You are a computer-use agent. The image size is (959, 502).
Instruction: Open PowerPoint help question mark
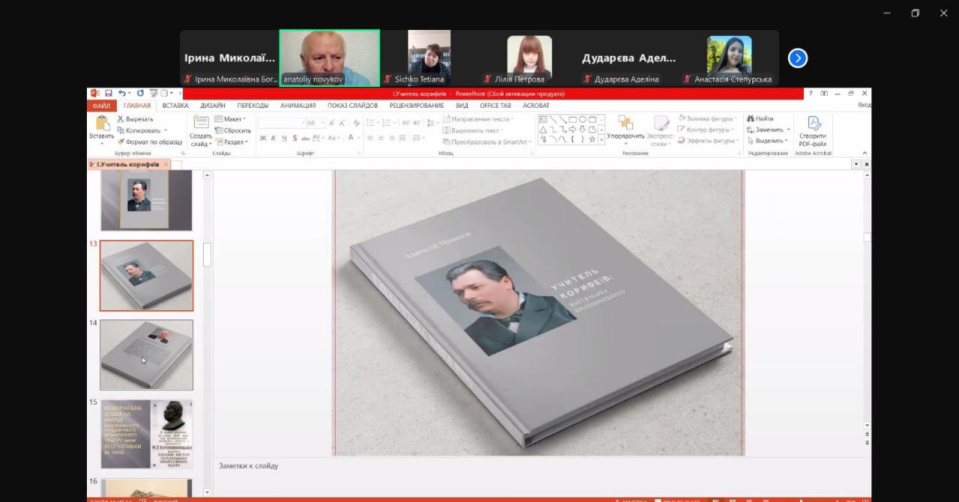coord(811,93)
